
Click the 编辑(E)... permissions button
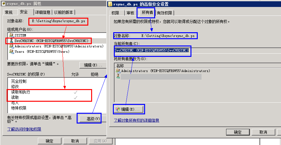93,65
